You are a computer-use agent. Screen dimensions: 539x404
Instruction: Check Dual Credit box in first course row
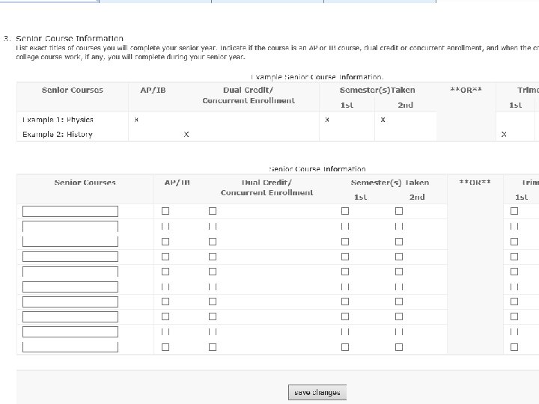(213, 211)
